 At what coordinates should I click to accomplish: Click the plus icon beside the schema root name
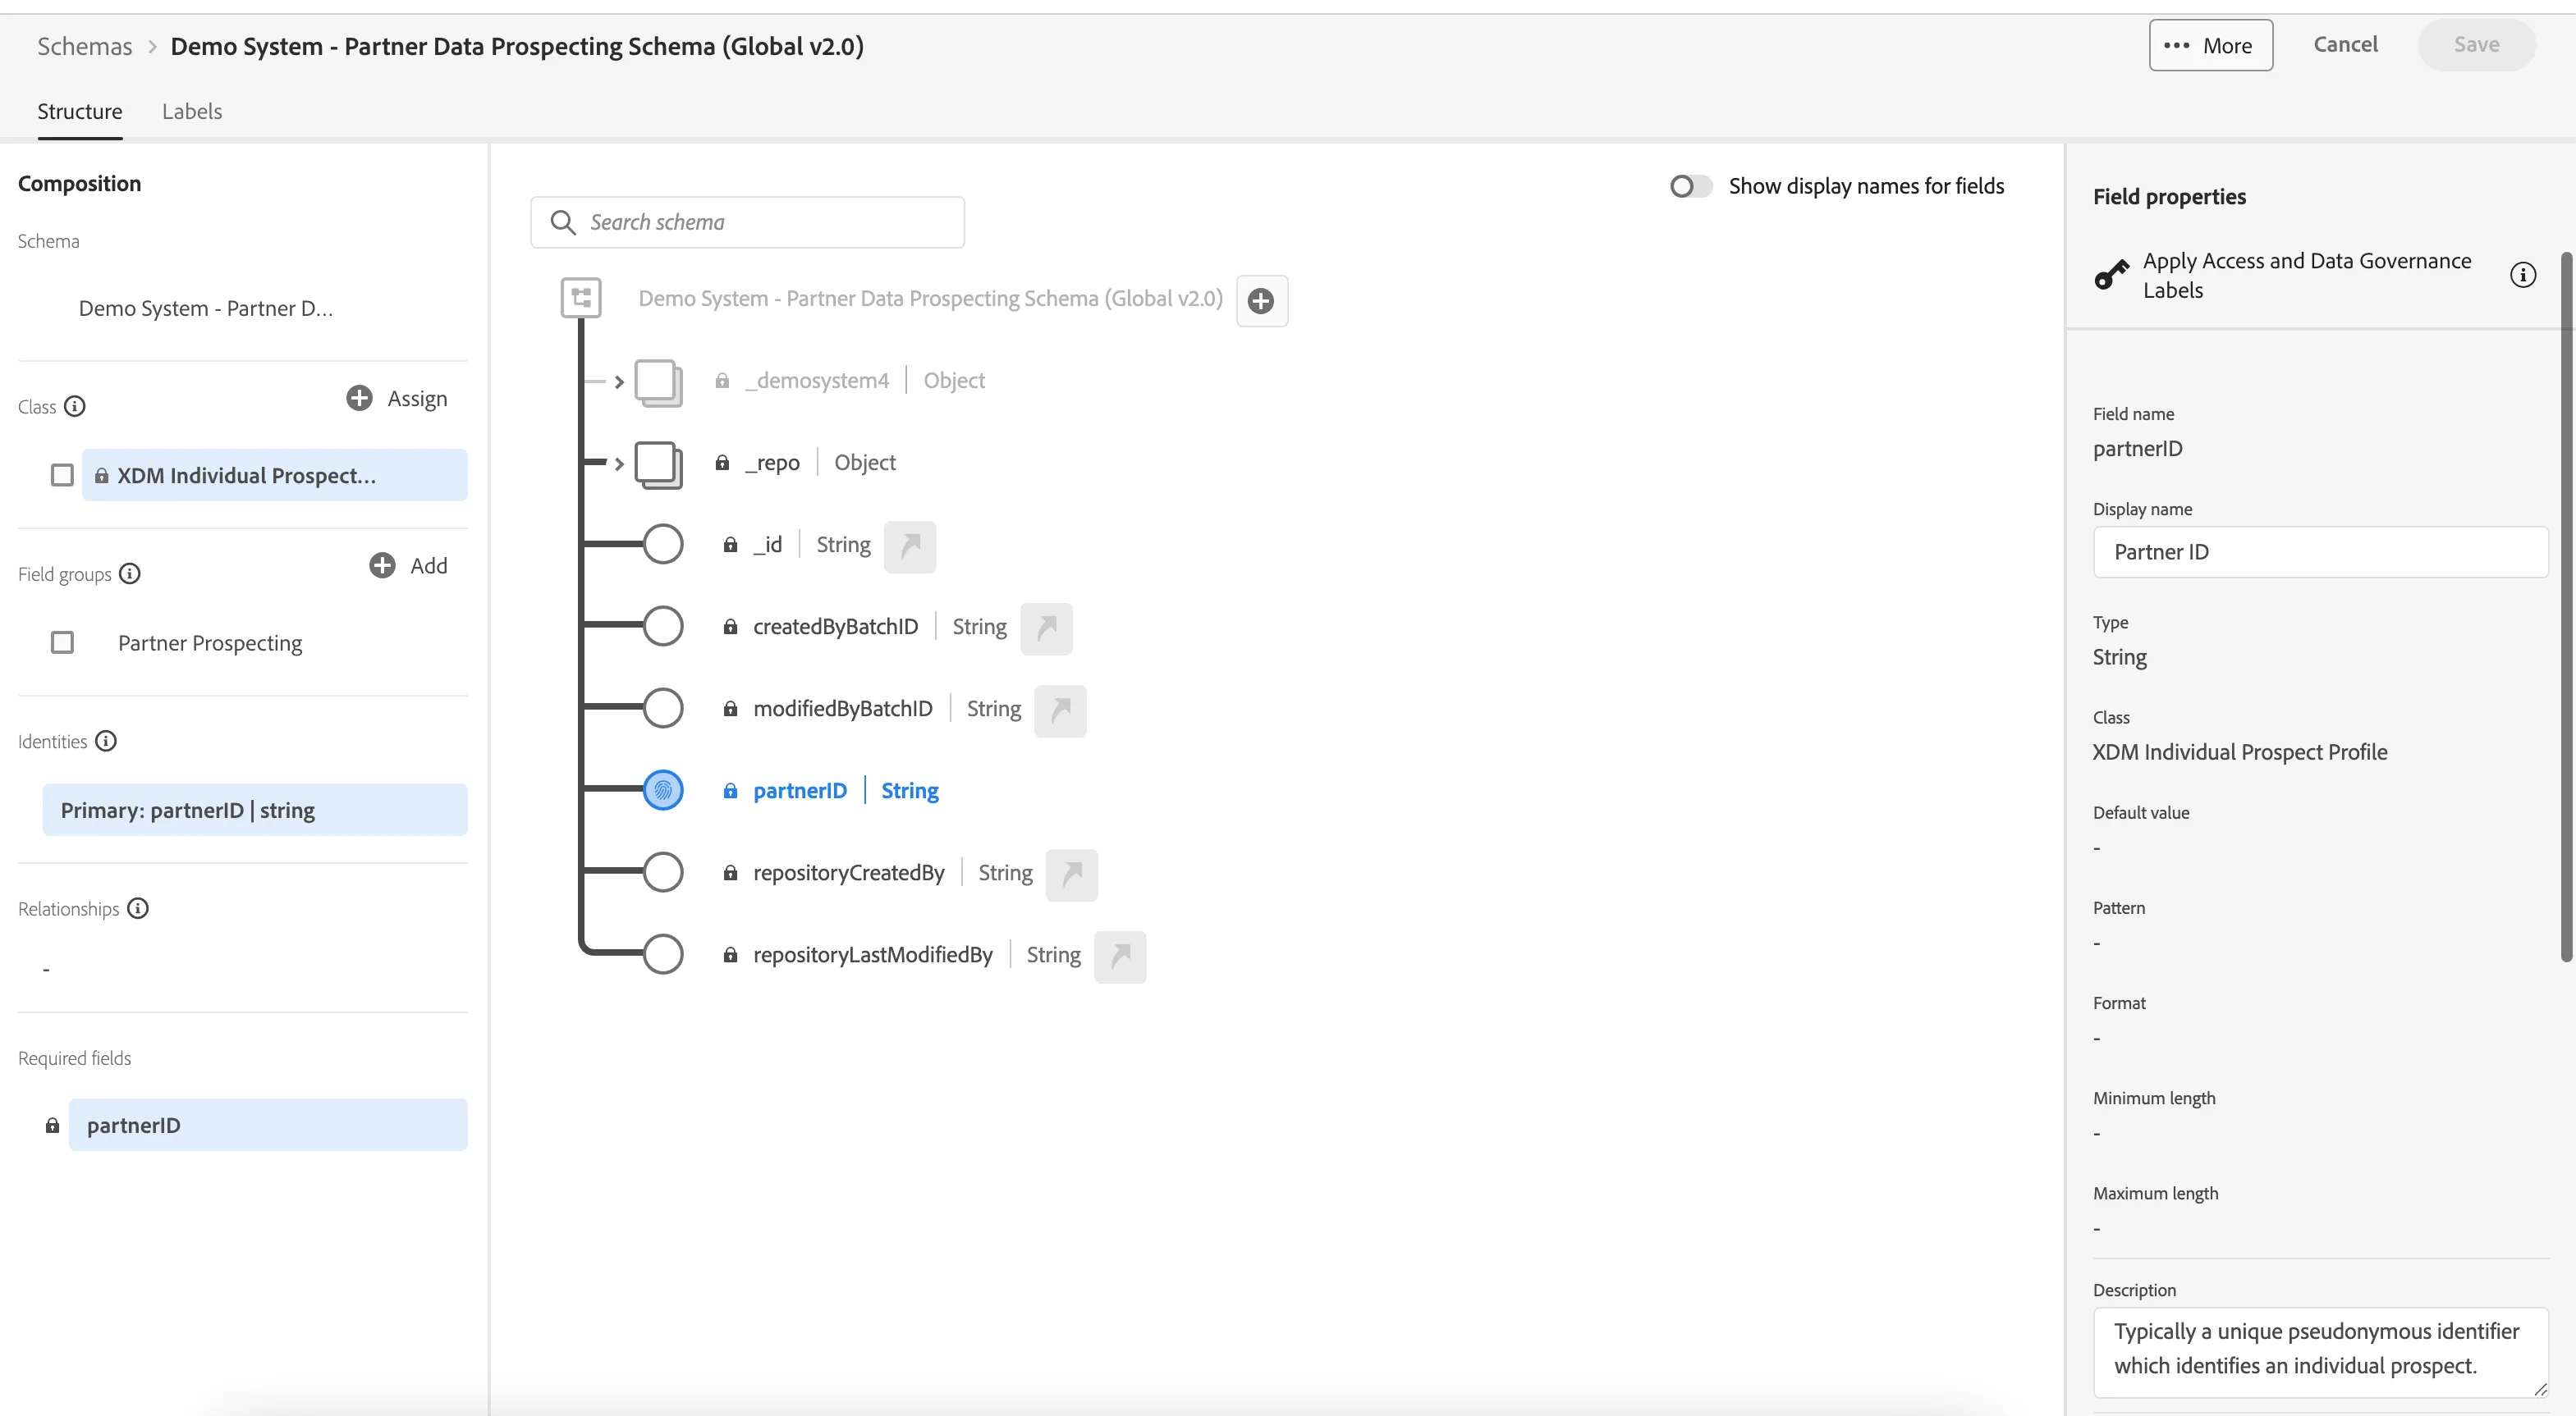coord(1261,301)
